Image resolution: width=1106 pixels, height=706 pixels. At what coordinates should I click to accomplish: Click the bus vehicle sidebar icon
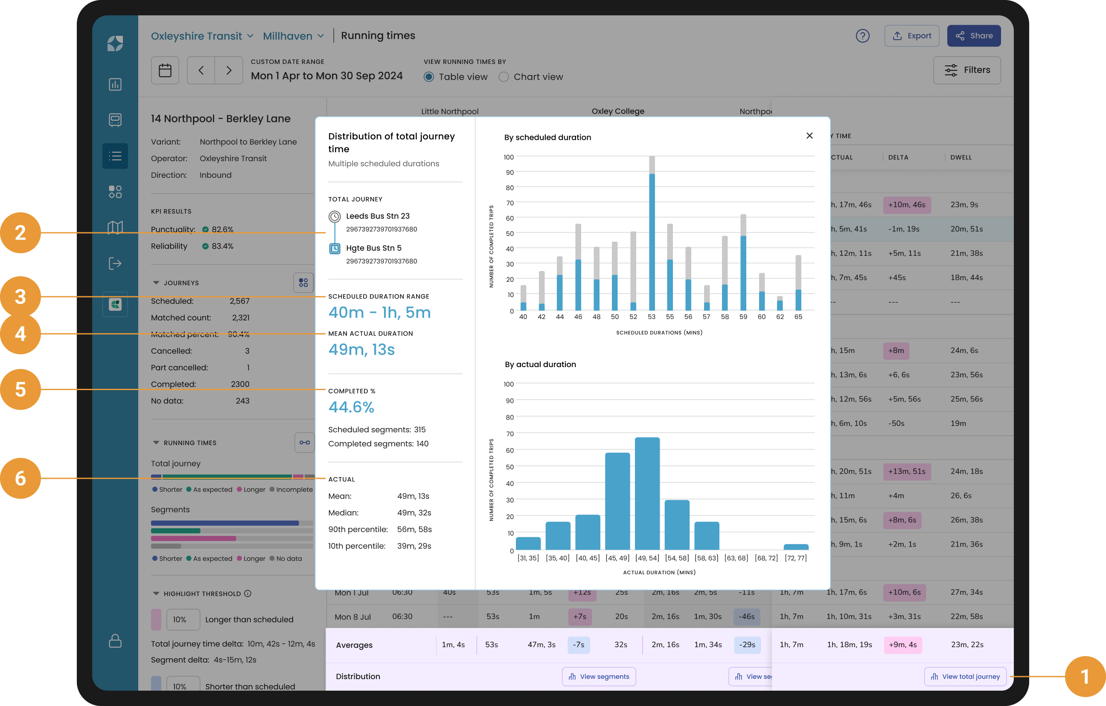pyautogui.click(x=115, y=120)
